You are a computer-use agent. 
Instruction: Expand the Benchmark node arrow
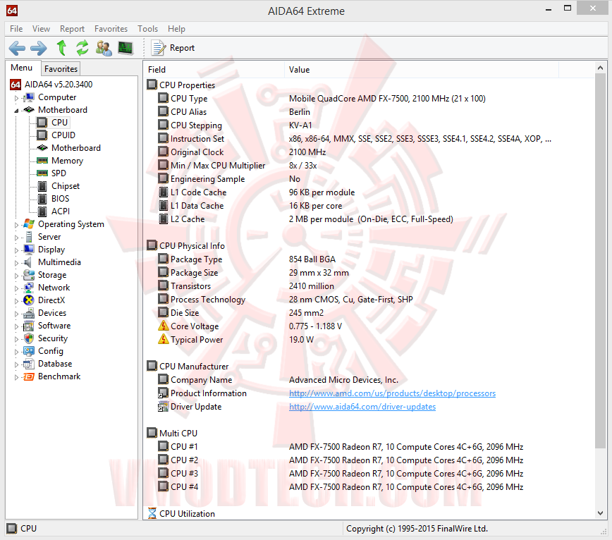click(16, 377)
